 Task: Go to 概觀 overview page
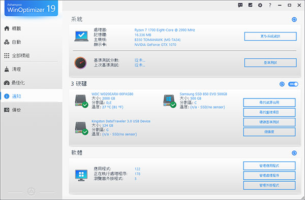(x=31, y=28)
